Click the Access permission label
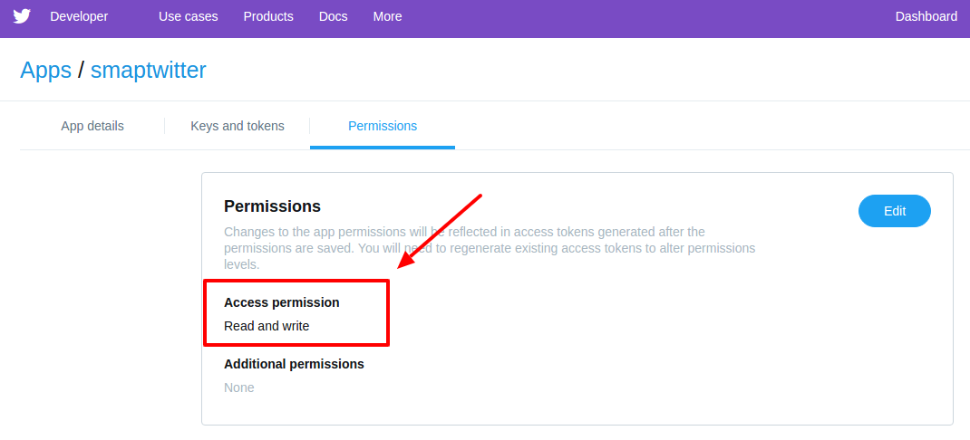The image size is (970, 440). click(281, 302)
